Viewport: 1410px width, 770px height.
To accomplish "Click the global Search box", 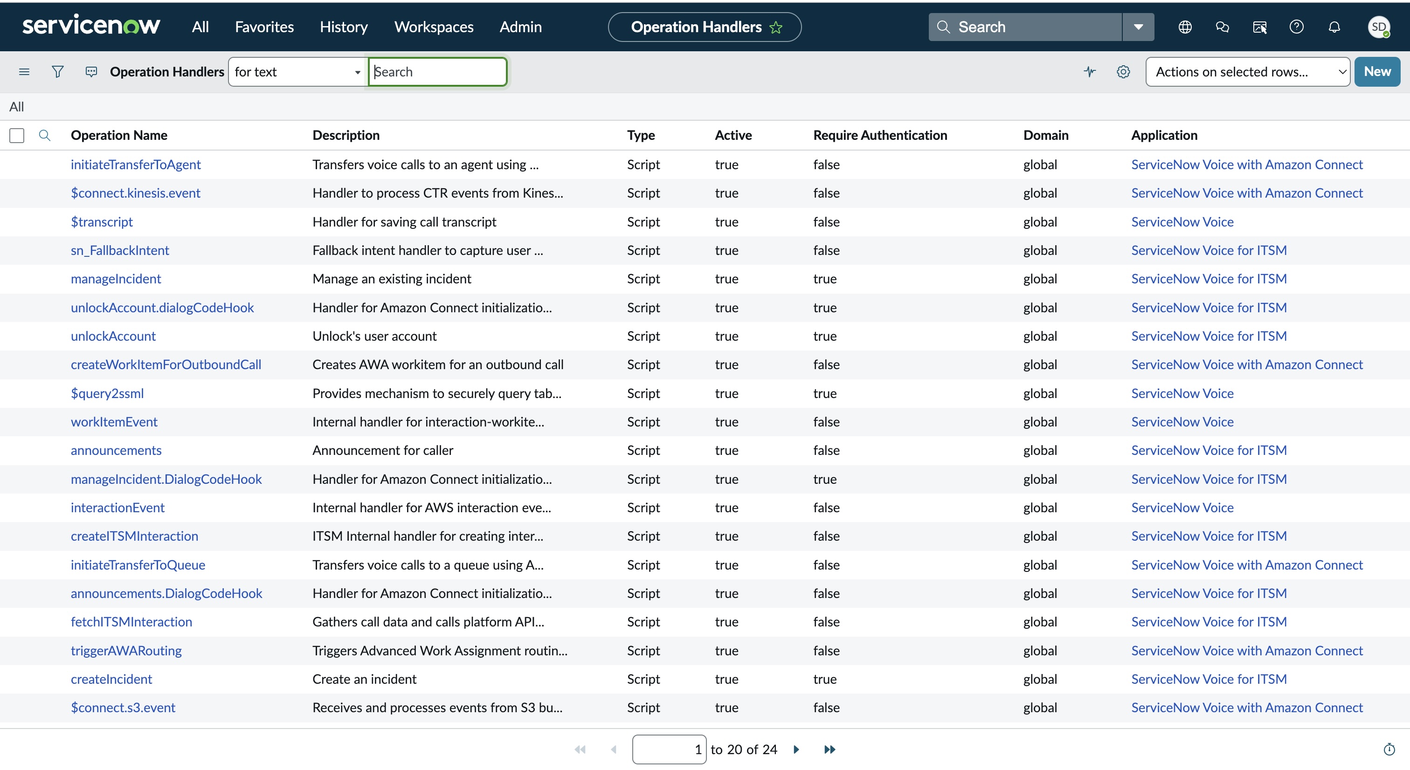I will click(1025, 27).
